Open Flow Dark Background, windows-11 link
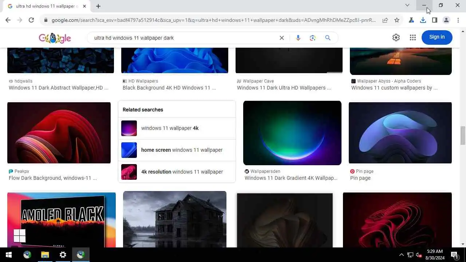Screen dimensions: 466x262 pyautogui.click(x=53, y=178)
